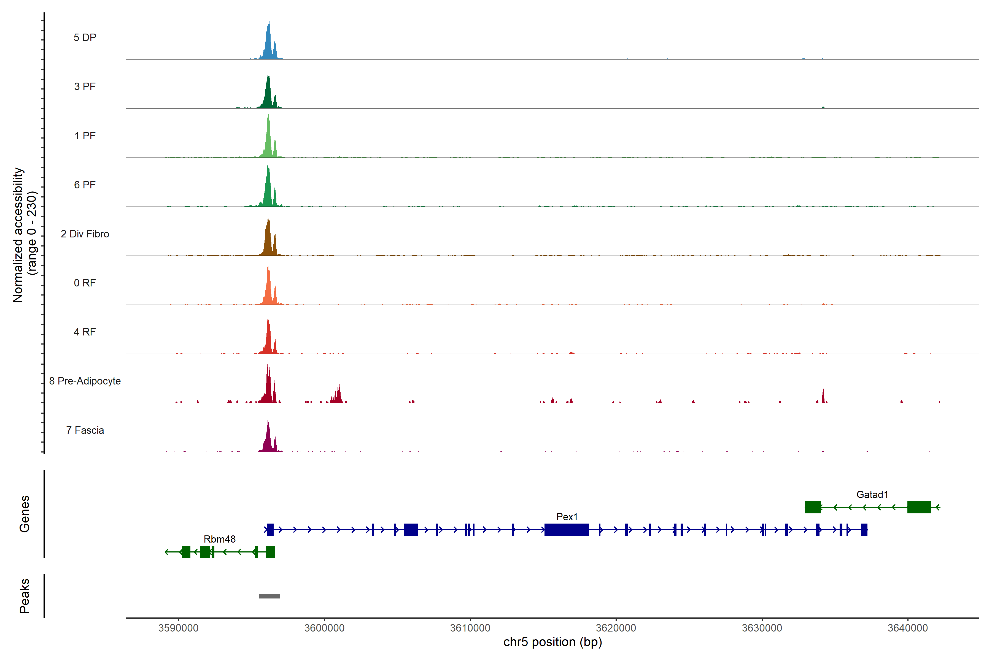This screenshot has width=992, height=661.
Task: Click the Rbm48 gene label
Action: tap(219, 539)
